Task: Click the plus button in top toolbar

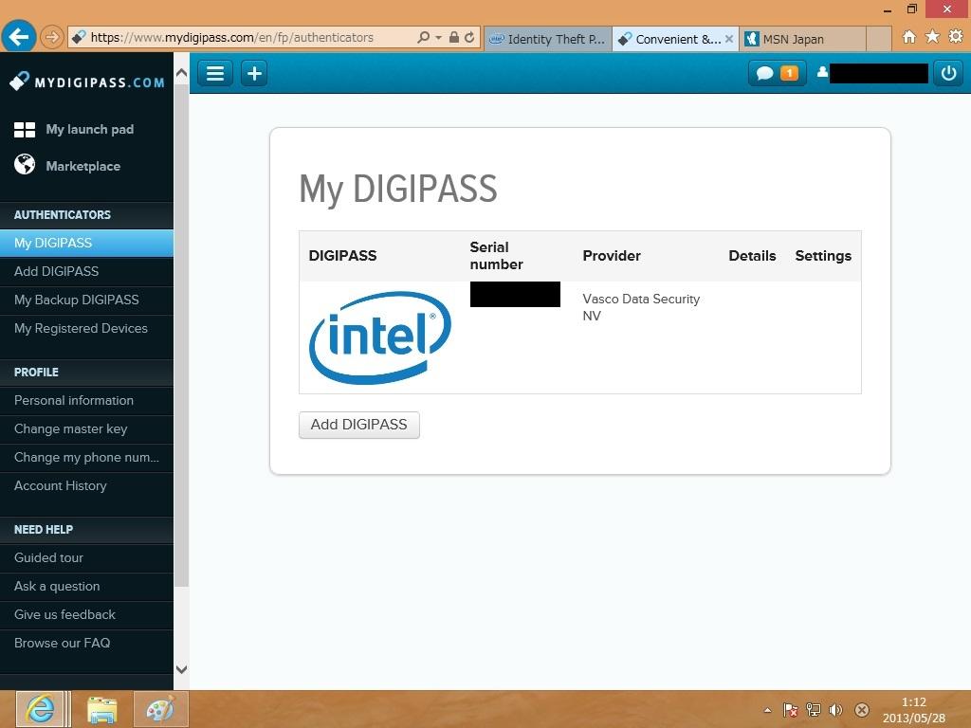Action: 254,74
